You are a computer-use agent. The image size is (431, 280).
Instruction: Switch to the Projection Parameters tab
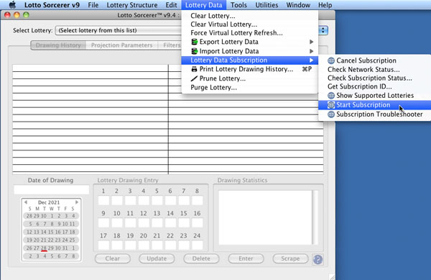point(122,45)
